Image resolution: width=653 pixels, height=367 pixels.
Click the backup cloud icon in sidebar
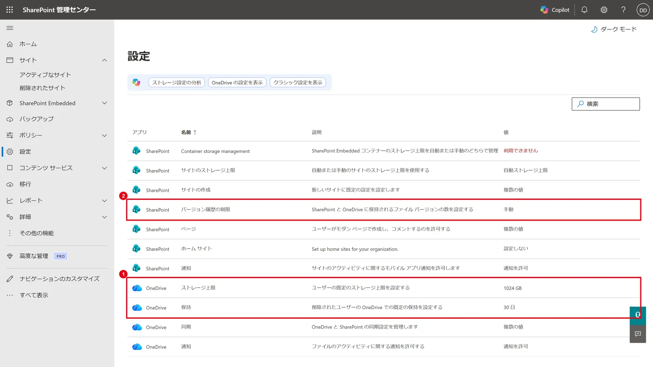pyautogui.click(x=10, y=119)
